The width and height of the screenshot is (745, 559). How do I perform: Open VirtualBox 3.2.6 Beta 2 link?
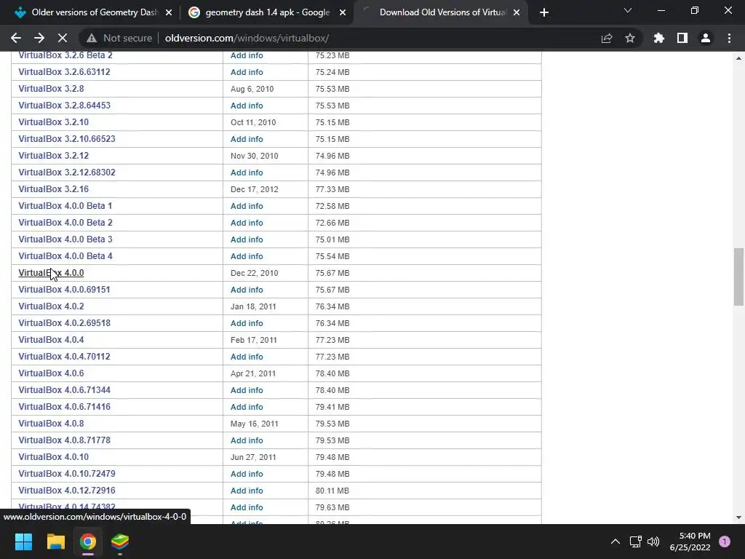pos(65,55)
